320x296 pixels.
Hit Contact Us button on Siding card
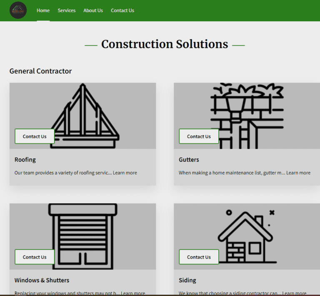[199, 257]
